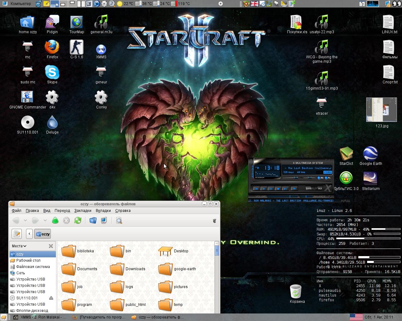The image size is (402, 321).
Task: Pause playback in the XMMS player
Action: (271, 189)
